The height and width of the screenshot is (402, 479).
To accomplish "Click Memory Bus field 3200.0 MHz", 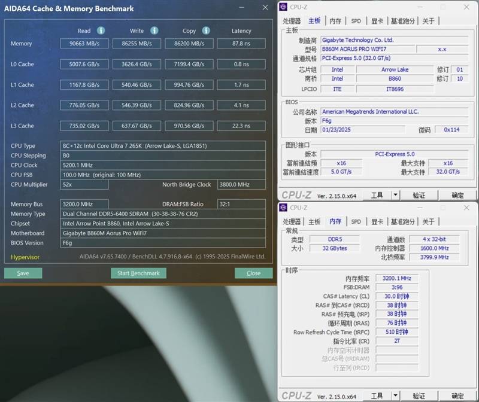I will tap(84, 204).
